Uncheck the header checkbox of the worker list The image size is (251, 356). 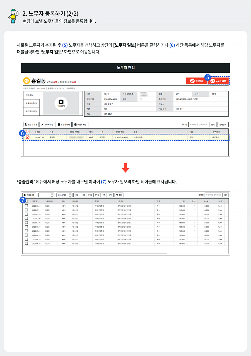point(28,132)
